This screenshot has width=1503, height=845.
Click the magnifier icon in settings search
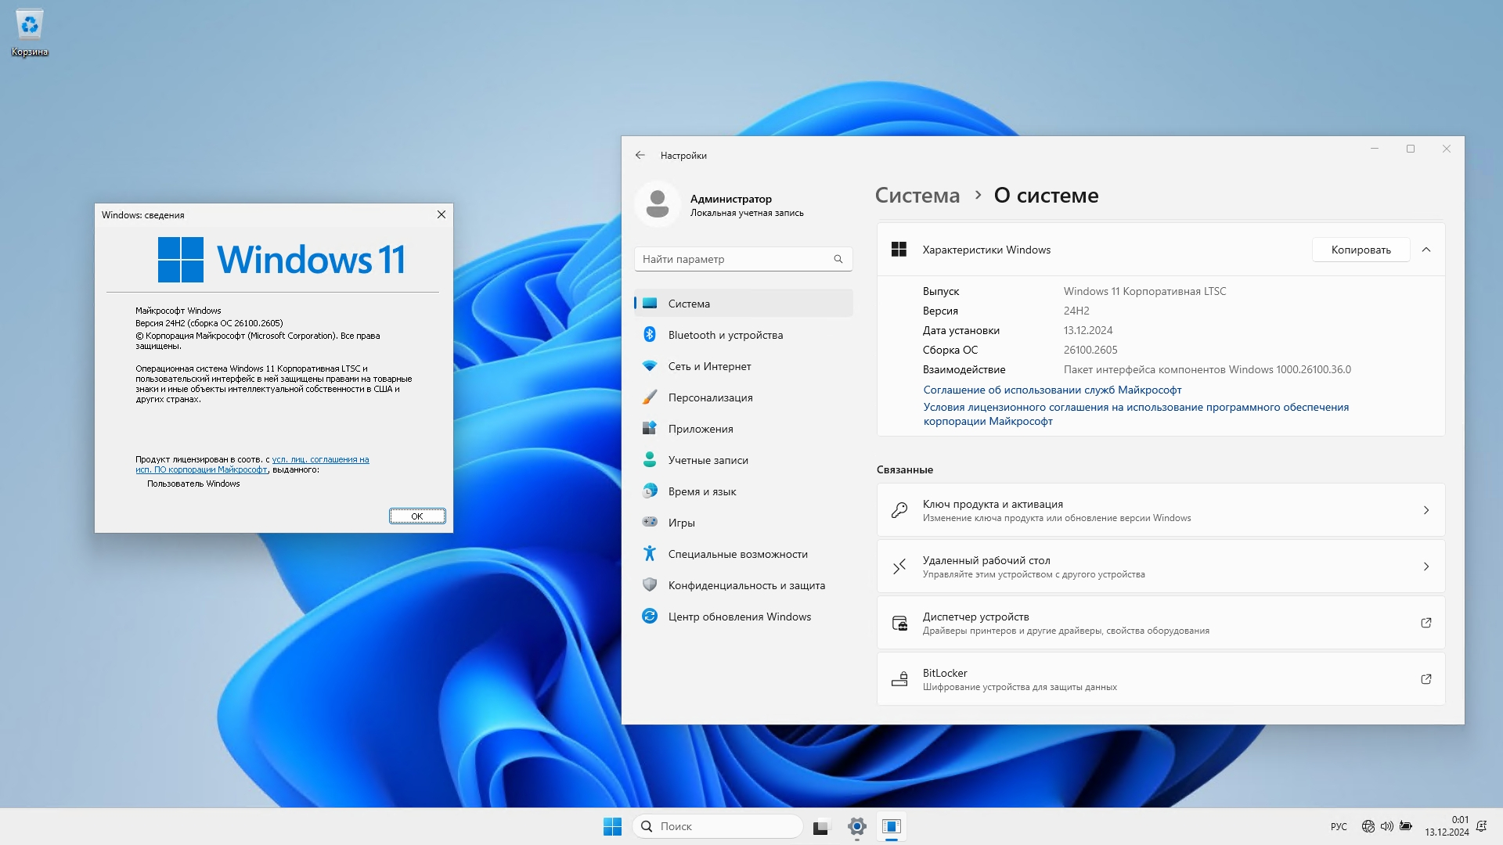coord(838,259)
